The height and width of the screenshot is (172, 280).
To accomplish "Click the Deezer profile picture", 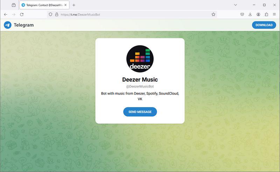I will 140,59.
